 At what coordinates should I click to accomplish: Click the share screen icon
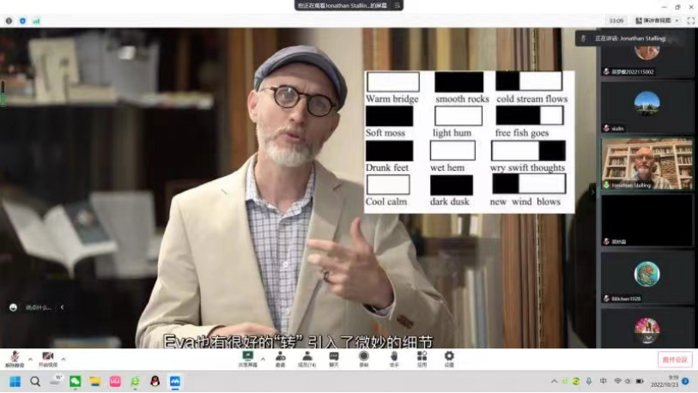tap(248, 356)
